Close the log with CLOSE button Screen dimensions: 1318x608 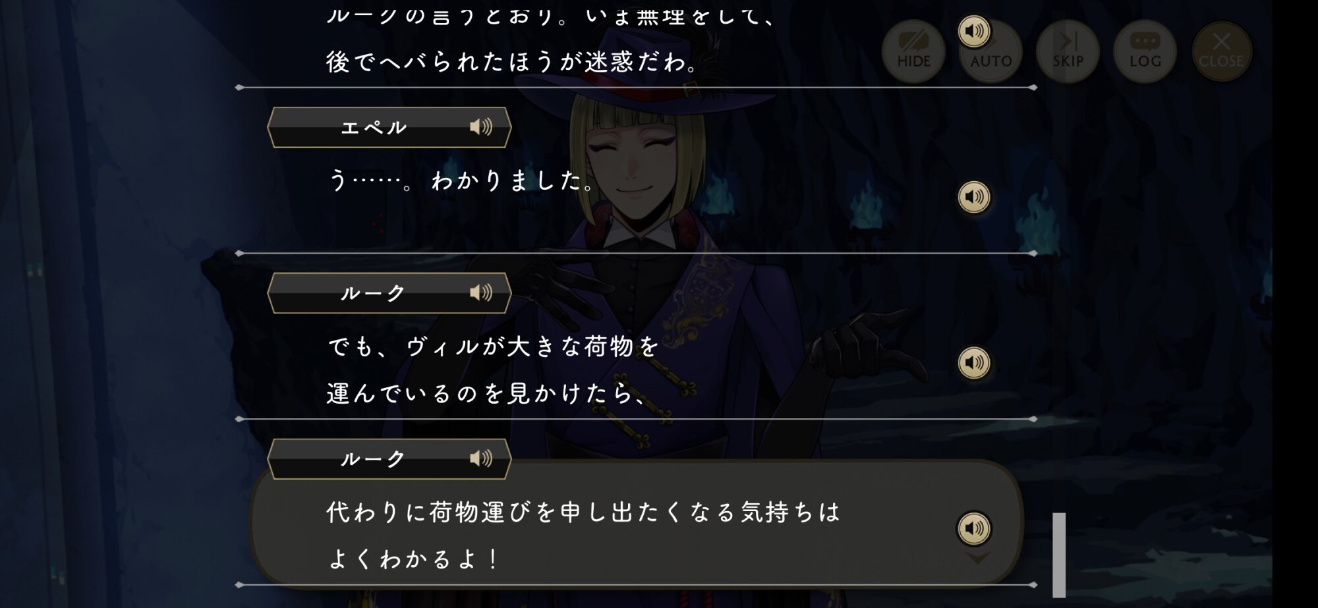point(1221,51)
